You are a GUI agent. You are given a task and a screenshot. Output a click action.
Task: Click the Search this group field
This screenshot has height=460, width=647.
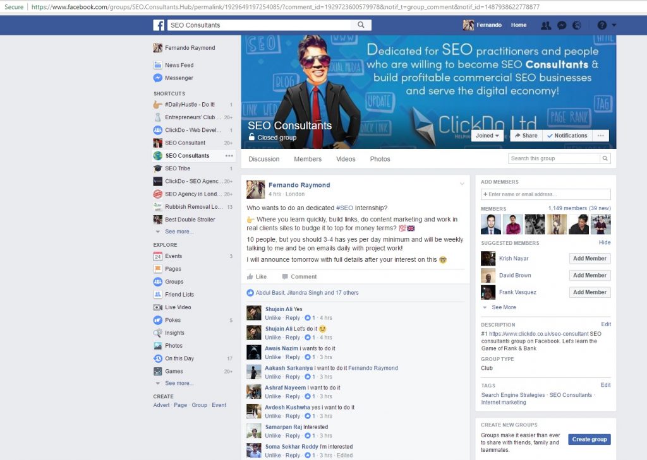(x=554, y=158)
